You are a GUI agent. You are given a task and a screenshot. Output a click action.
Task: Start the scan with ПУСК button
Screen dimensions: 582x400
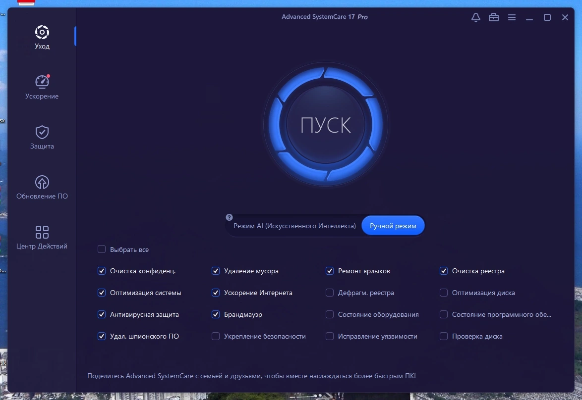[x=326, y=125]
